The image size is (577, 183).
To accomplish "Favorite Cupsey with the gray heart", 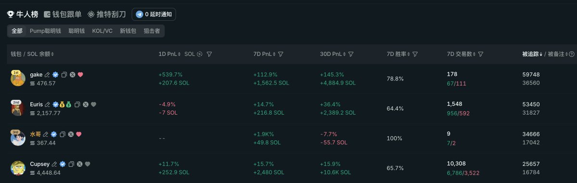I will (87, 164).
